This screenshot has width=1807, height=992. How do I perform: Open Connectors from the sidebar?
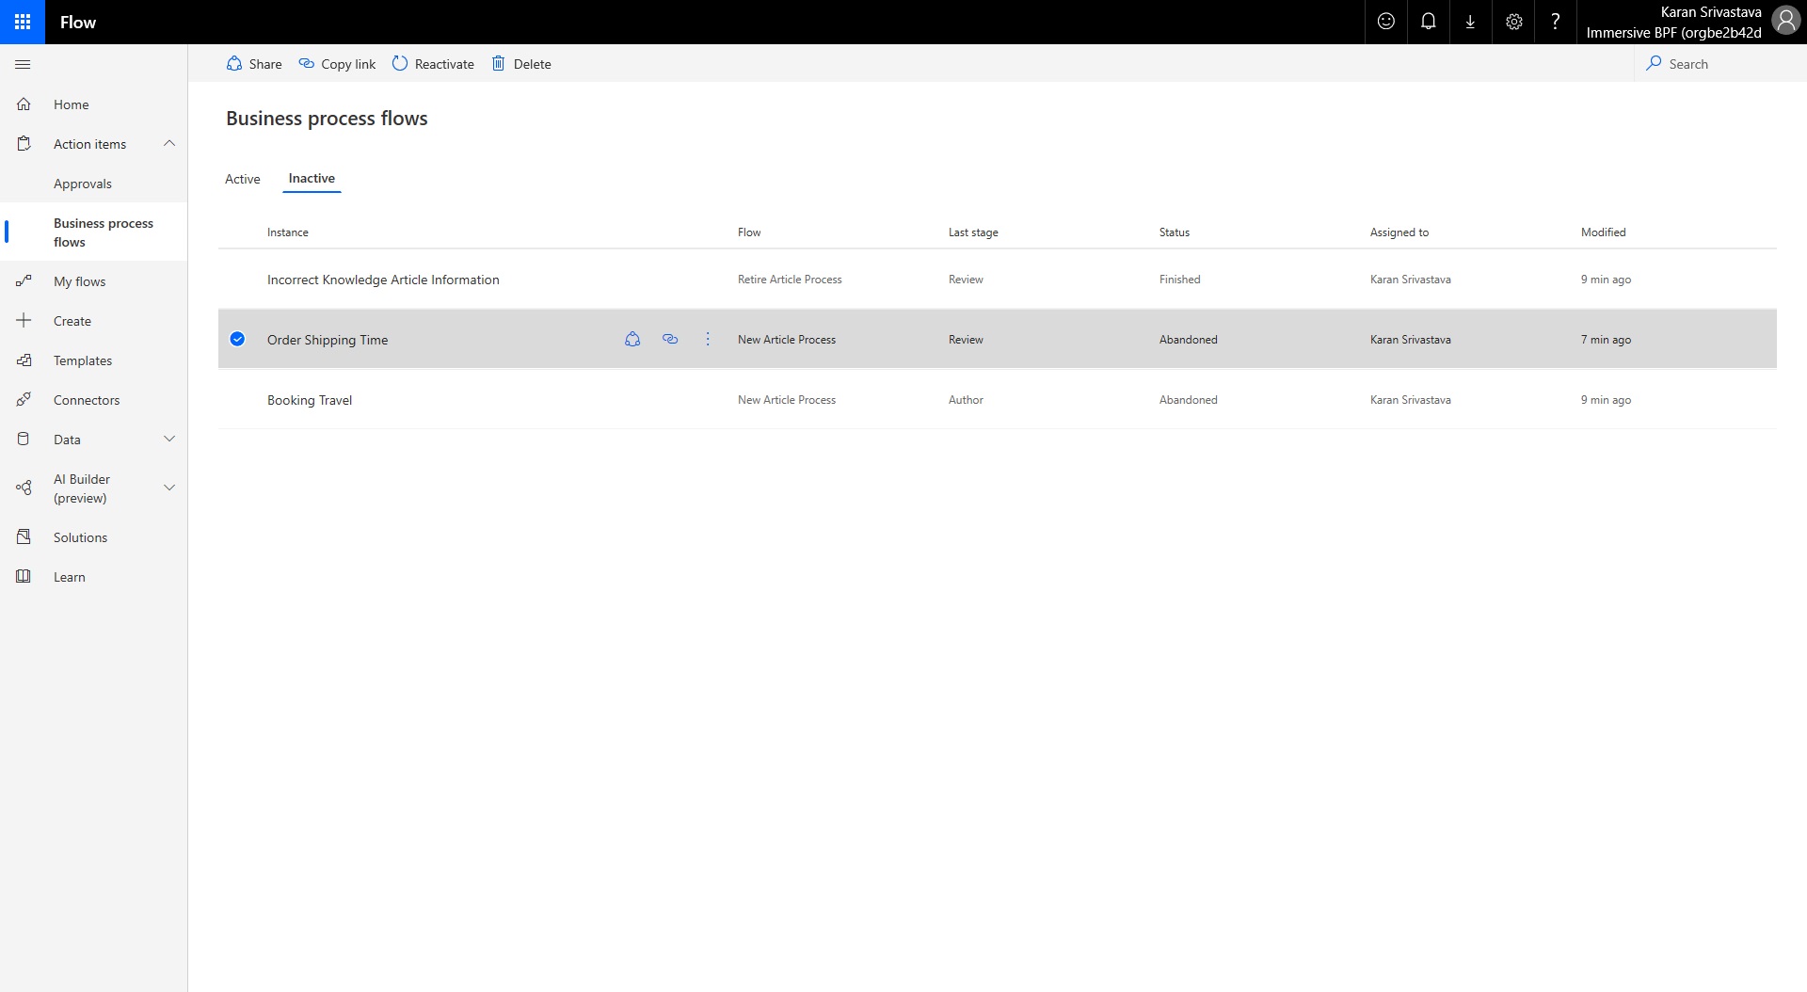(87, 400)
